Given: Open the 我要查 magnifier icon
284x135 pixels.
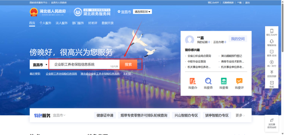Looking at the screenshot, I should tap(208, 81).
